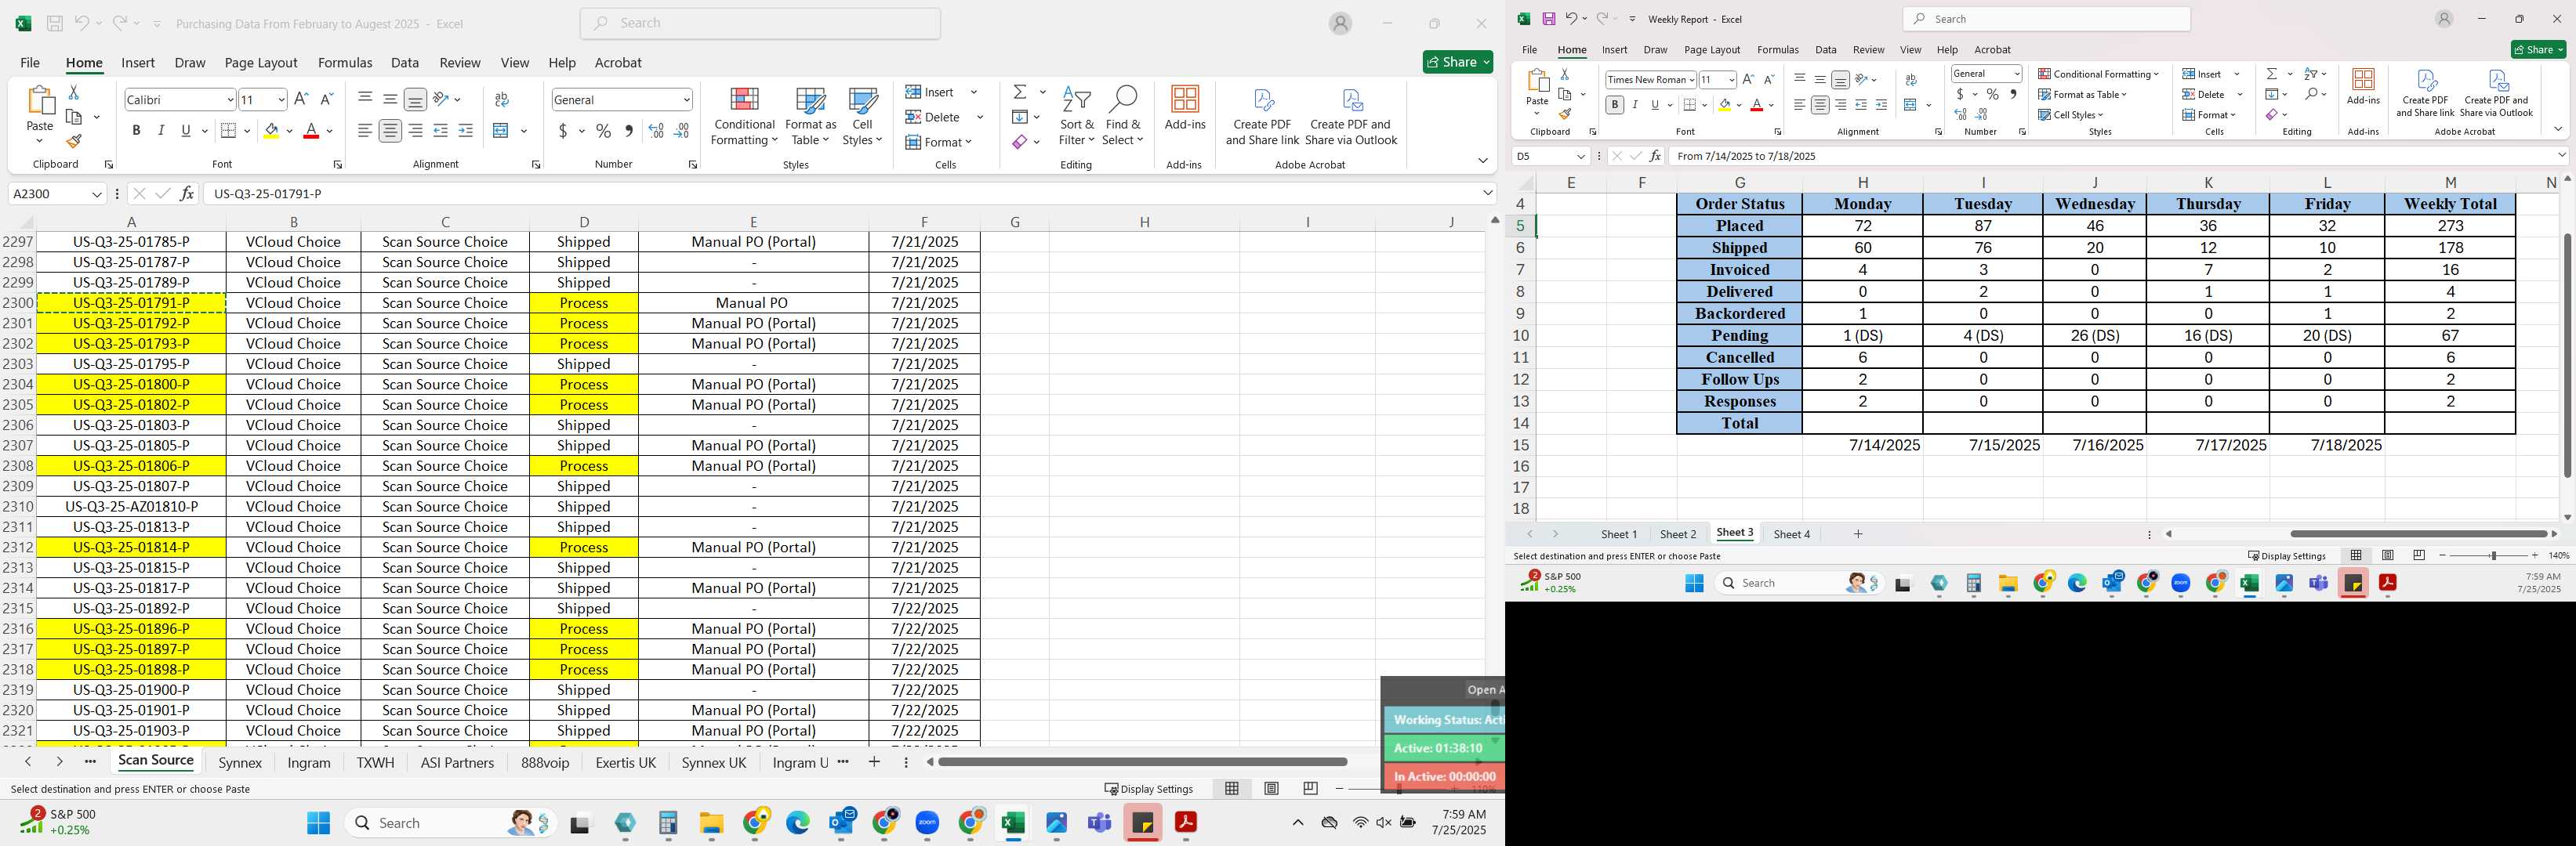This screenshot has width=2576, height=846.
Task: Click Decrease Indent in Purchasing Data window
Action: point(441,131)
